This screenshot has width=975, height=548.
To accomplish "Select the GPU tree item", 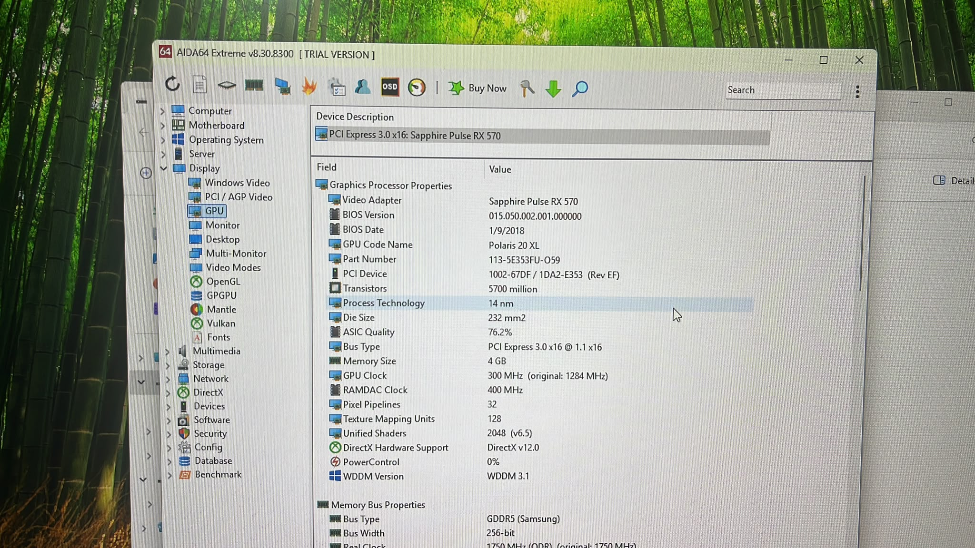I will point(207,211).
